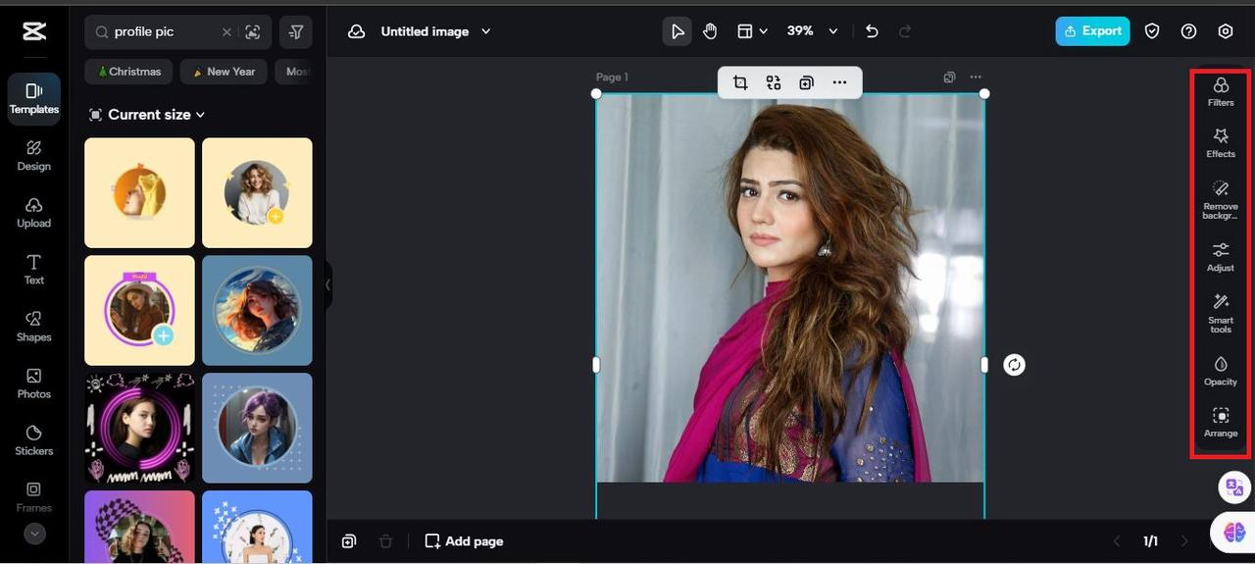The width and height of the screenshot is (1255, 564).
Task: Open the settings hexagon icon
Action: (1226, 31)
